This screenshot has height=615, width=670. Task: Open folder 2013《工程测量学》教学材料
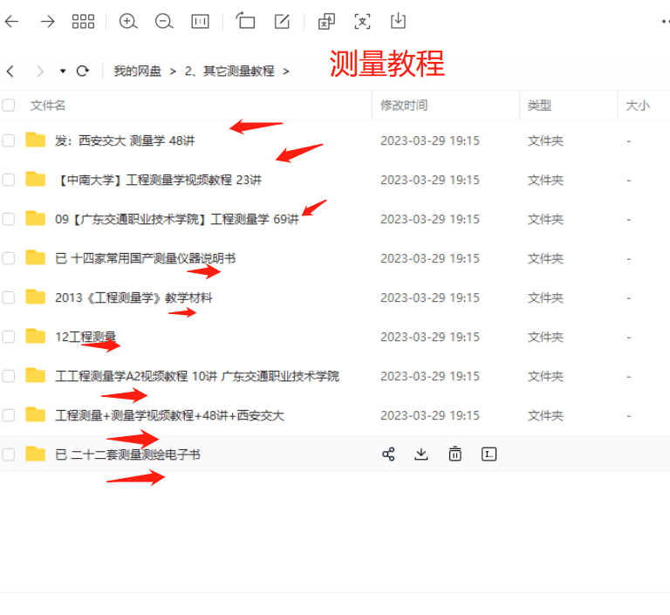click(x=133, y=297)
